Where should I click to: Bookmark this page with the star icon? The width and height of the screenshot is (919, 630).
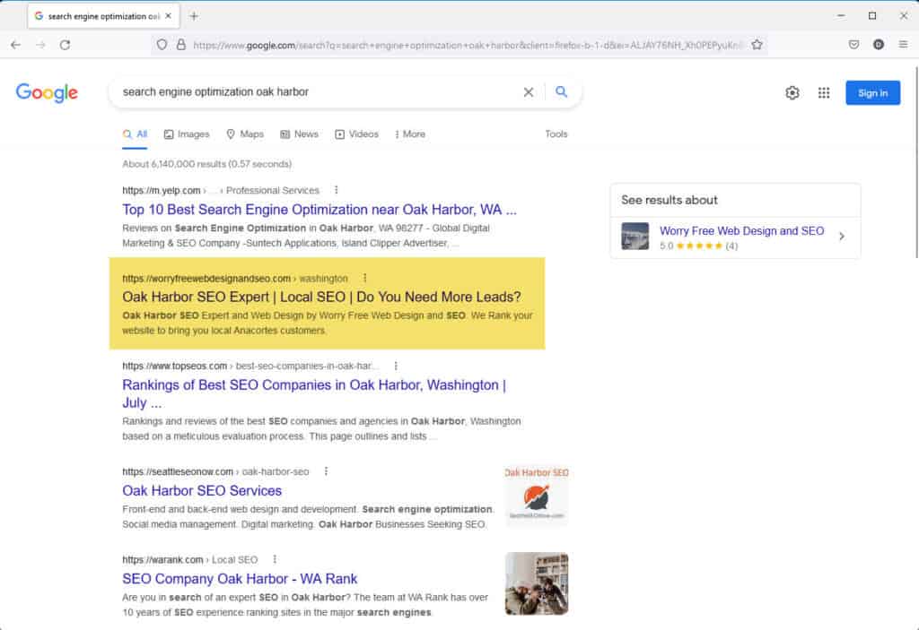(x=757, y=45)
